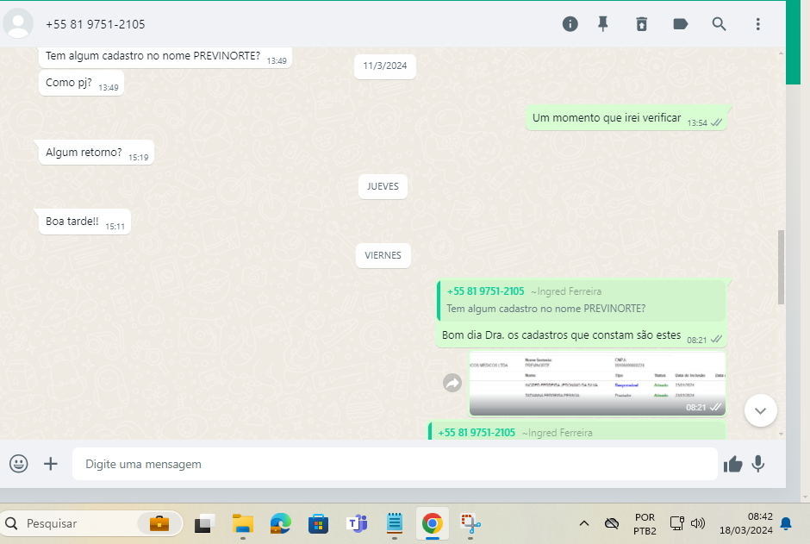Viewport: 810px width, 544px height.
Task: Open notifications bell icon in tray
Action: (786, 523)
